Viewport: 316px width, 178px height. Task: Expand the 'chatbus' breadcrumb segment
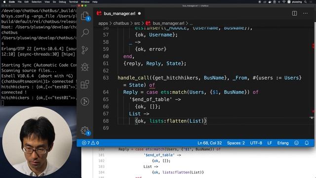pyautogui.click(x=121, y=23)
